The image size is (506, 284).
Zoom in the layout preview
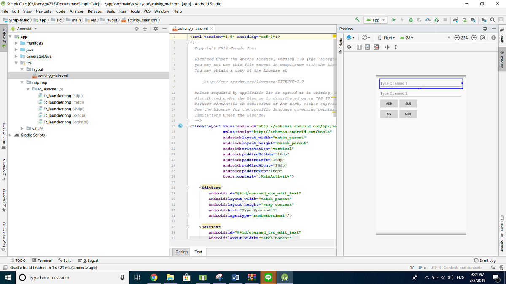pyautogui.click(x=474, y=37)
